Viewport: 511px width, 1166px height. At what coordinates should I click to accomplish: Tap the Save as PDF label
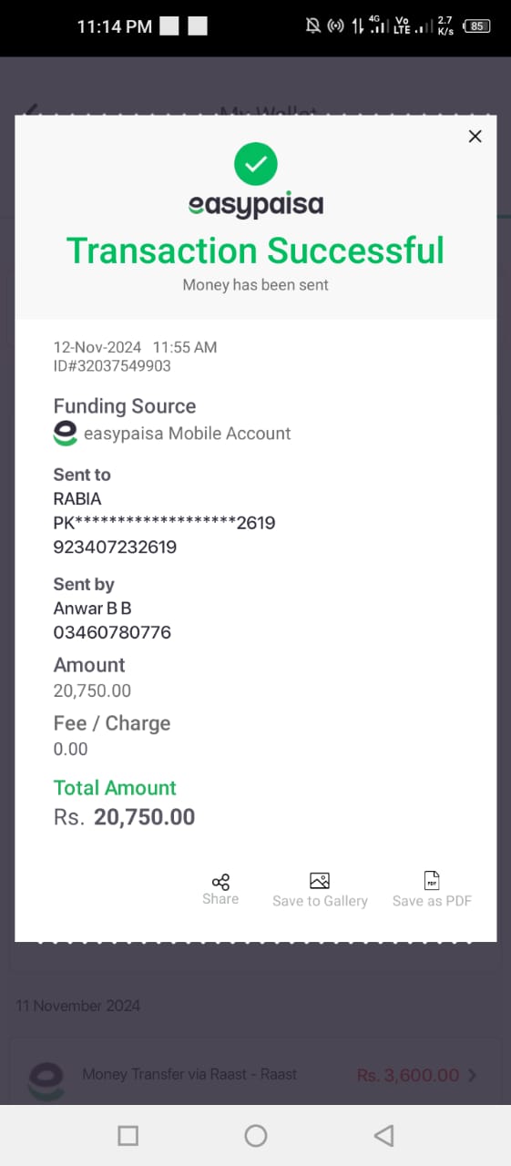click(x=432, y=901)
